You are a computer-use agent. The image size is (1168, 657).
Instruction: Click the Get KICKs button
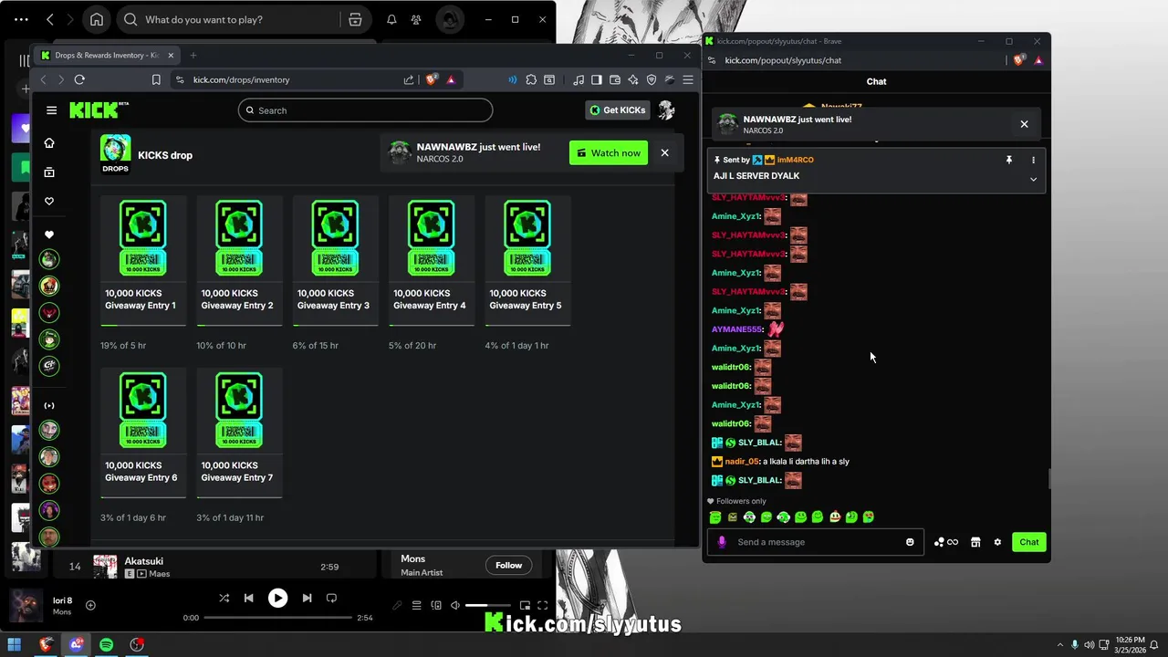(618, 110)
